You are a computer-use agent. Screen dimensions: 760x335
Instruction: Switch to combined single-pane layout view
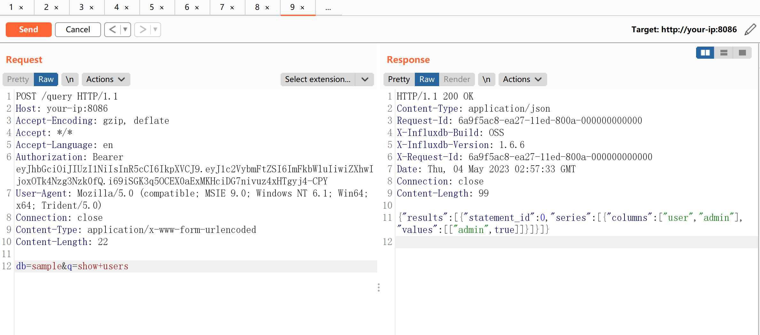742,53
